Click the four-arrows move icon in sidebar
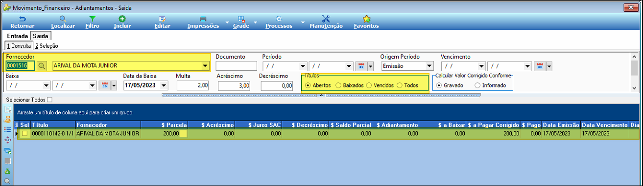 point(7,140)
